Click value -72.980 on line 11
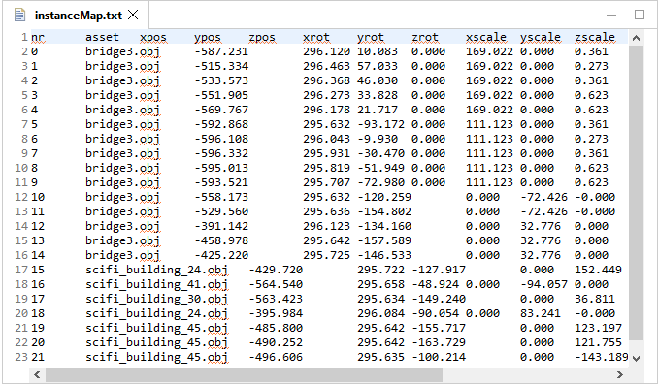Screen dimensions: 658x384 381,182
